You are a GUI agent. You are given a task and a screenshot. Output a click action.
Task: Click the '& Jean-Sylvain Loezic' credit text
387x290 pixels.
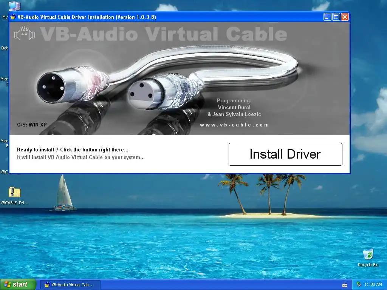click(234, 114)
